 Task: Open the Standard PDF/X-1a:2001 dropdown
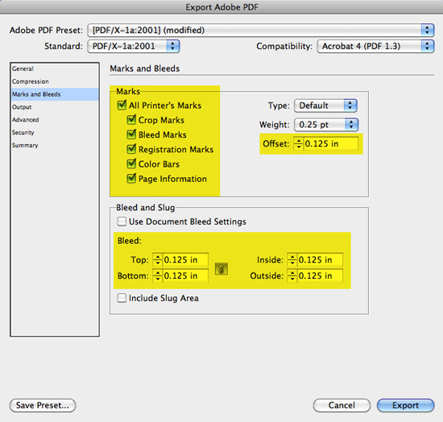click(134, 47)
